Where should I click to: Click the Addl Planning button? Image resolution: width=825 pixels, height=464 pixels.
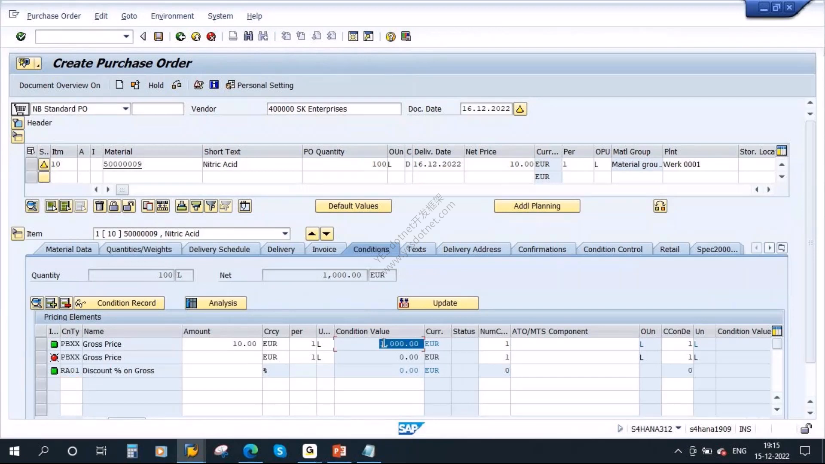click(537, 206)
